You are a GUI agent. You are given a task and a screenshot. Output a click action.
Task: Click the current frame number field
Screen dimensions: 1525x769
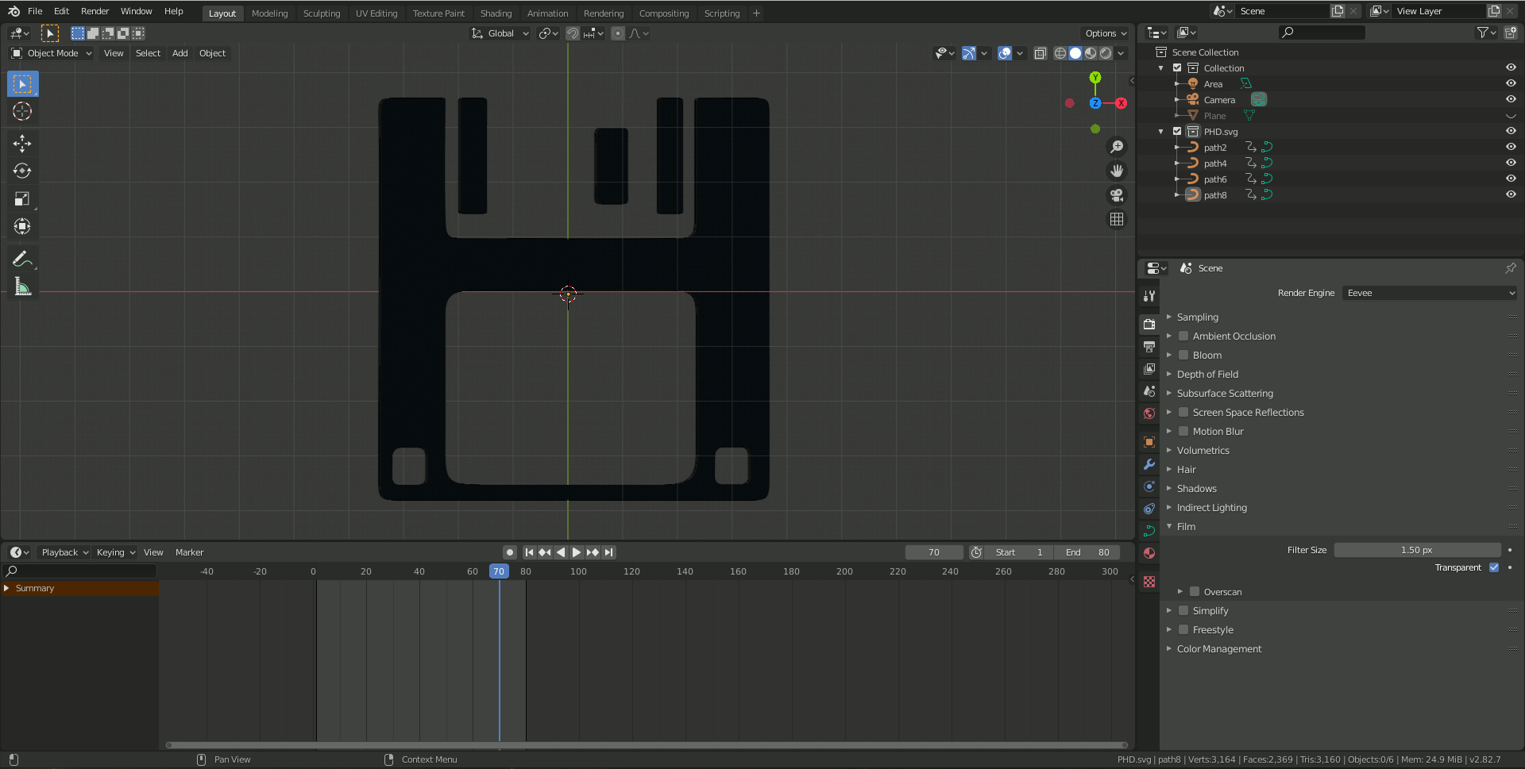pyautogui.click(x=933, y=552)
